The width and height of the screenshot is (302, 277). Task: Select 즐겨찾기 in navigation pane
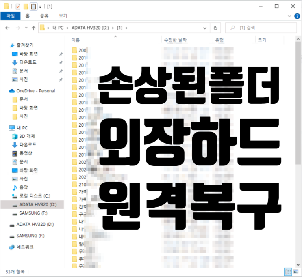point(25,45)
